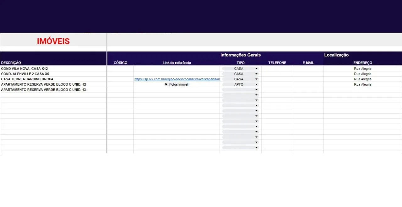Expand empty TIPO dropdown for UNID. 13 row
This screenshot has width=402, height=207.
256,90
